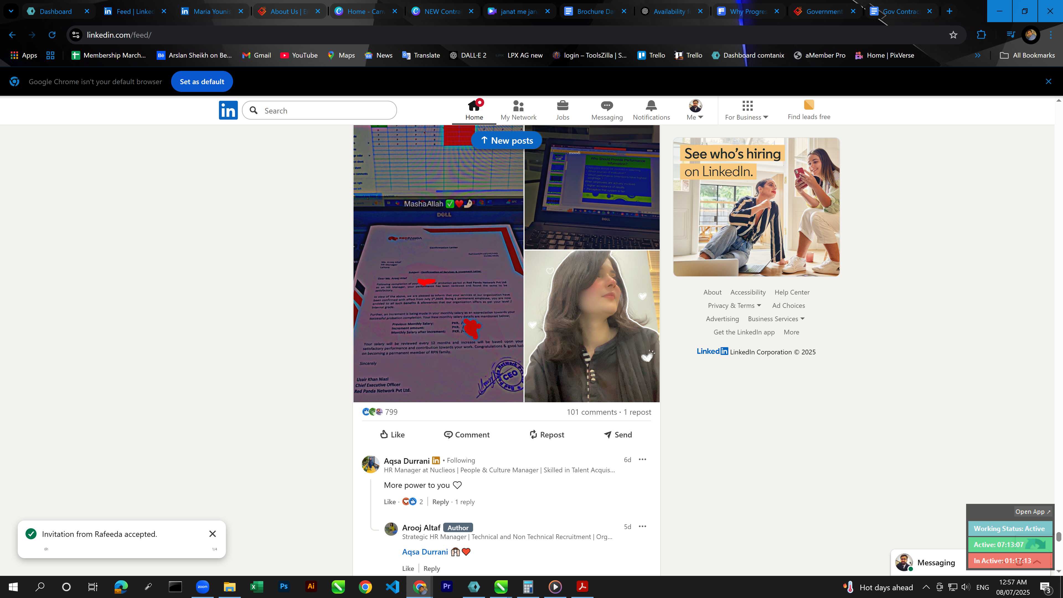Open Accessibility footer link

point(748,292)
